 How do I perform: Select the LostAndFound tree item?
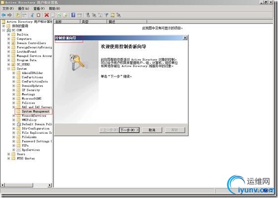26,52
